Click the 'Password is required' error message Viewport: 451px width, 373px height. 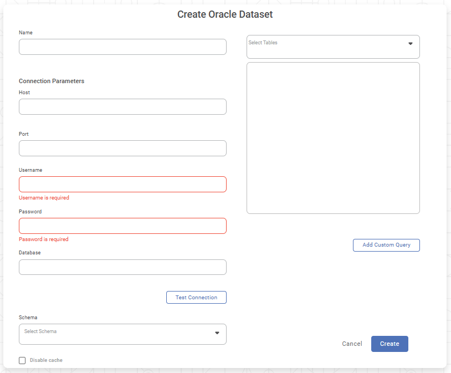click(44, 239)
